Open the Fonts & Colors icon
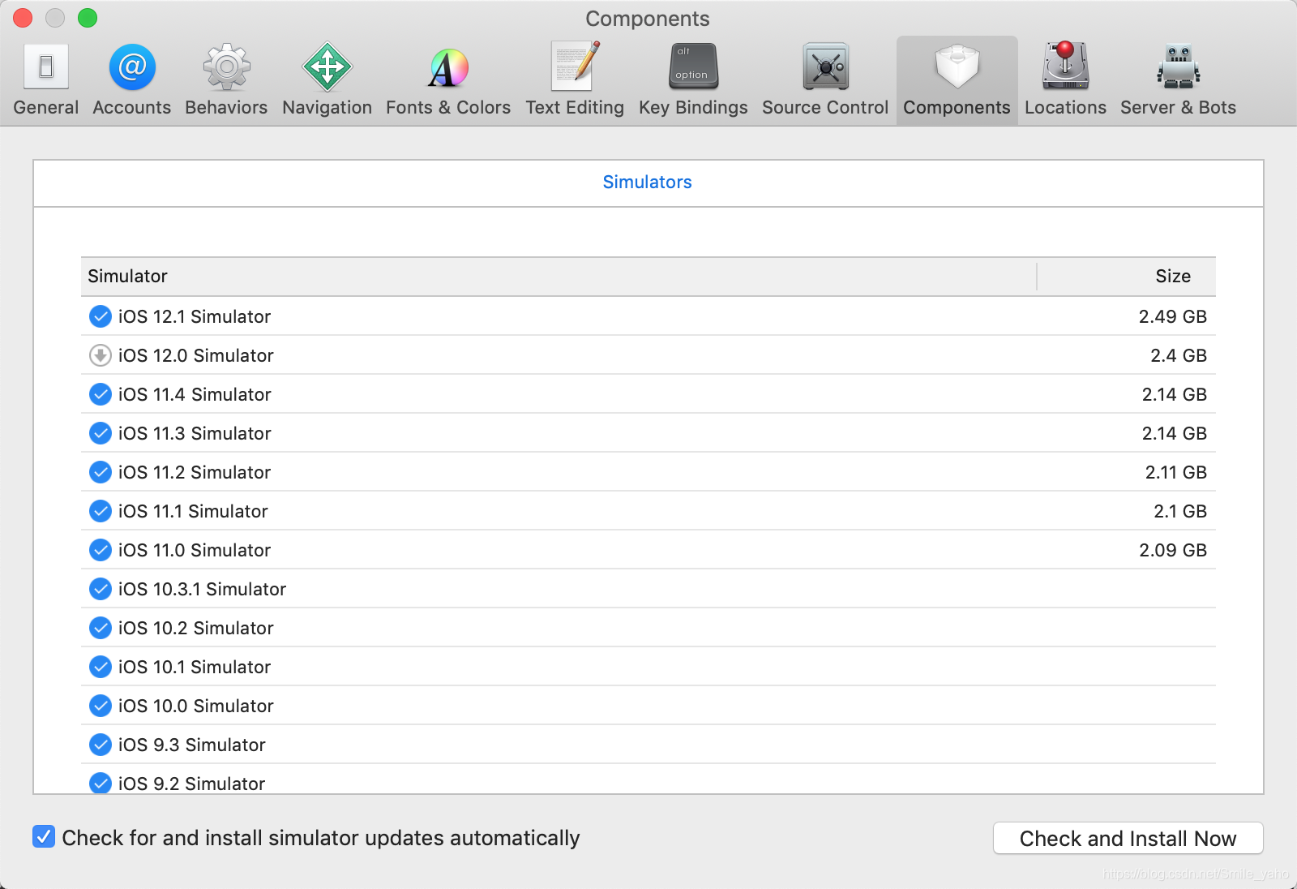 point(448,68)
